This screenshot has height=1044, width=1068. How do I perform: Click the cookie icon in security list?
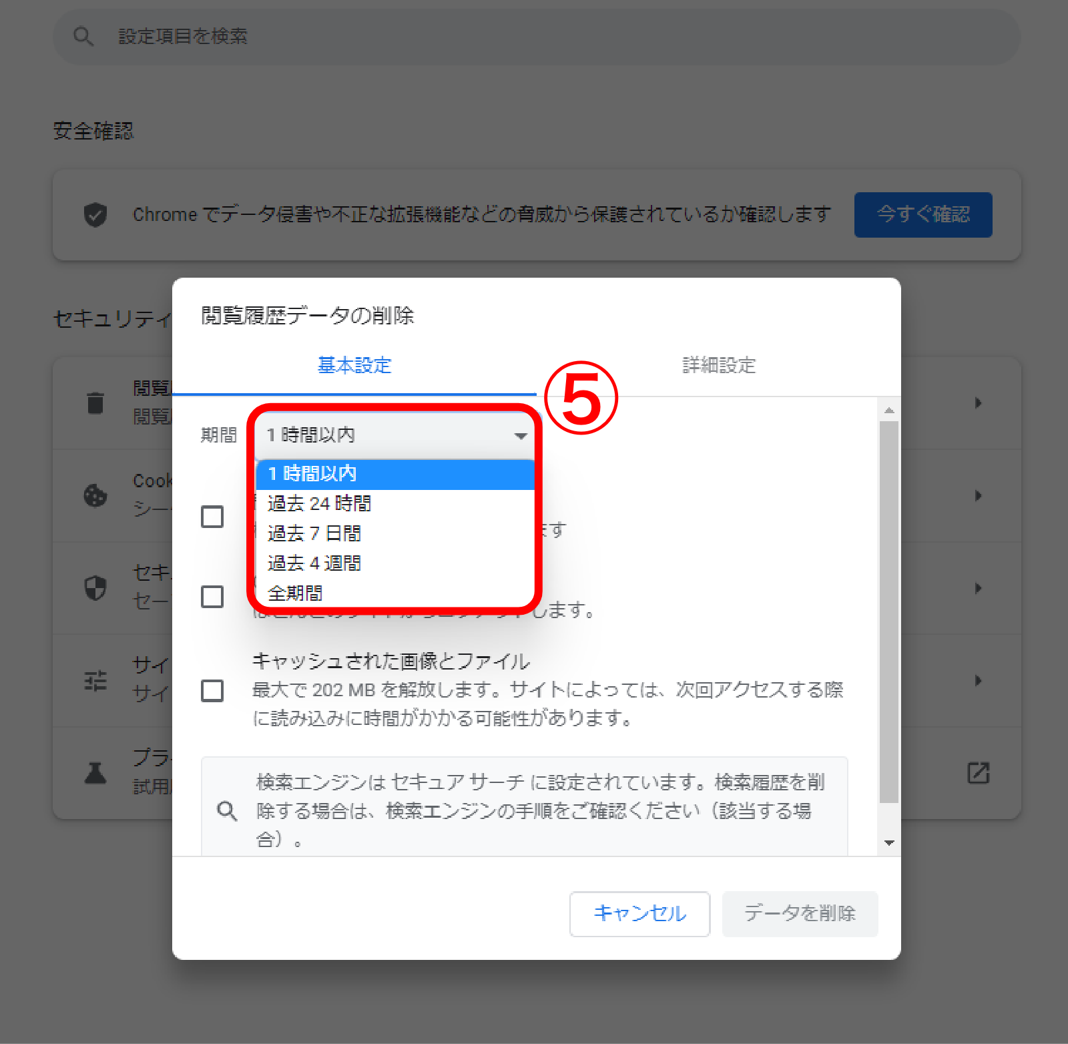click(95, 495)
